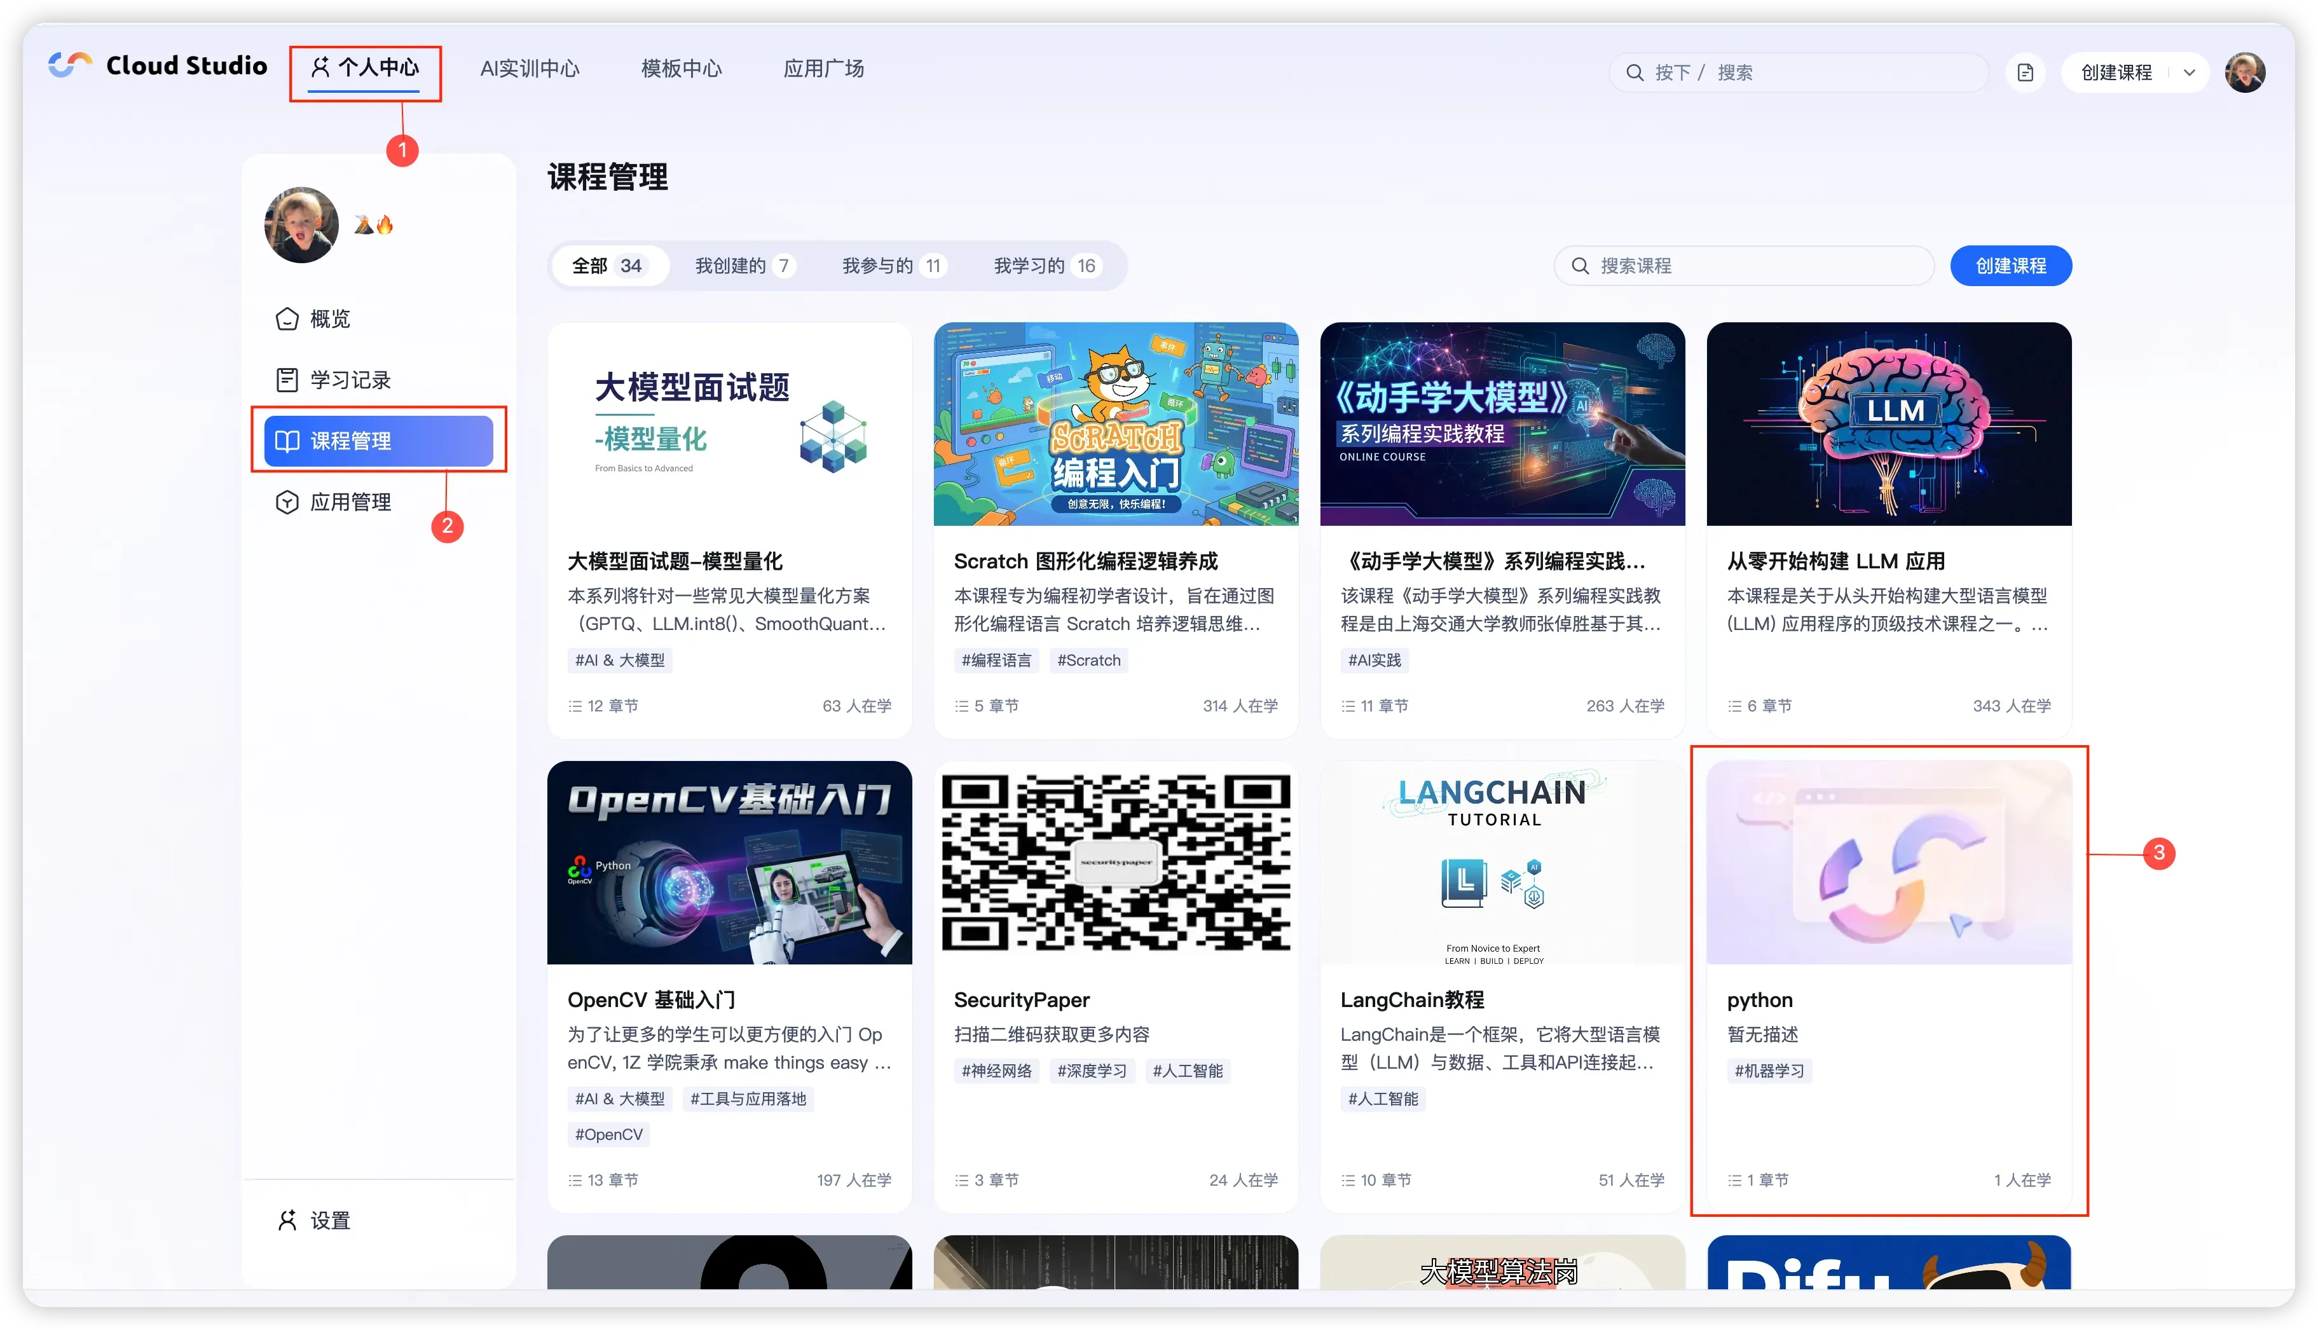
Task: Expand the 创建课程 dropdown arrow in header
Action: point(2189,72)
